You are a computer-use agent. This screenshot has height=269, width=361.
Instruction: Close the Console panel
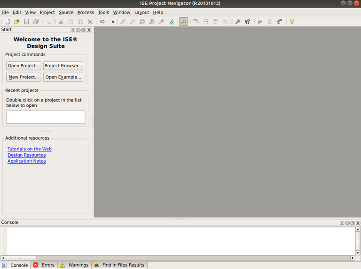358,223
